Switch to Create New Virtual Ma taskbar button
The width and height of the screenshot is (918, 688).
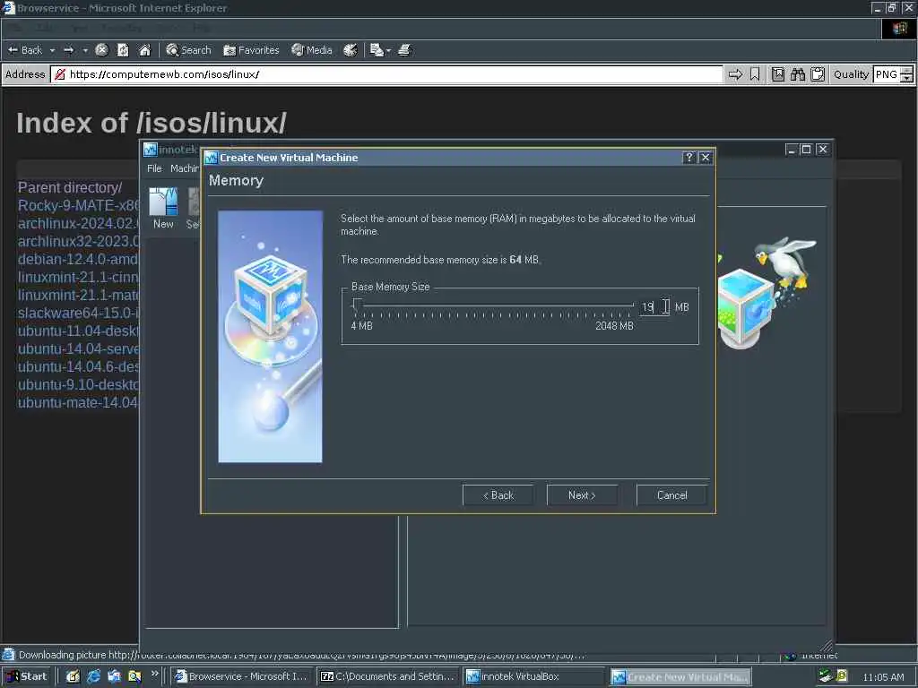(680, 677)
